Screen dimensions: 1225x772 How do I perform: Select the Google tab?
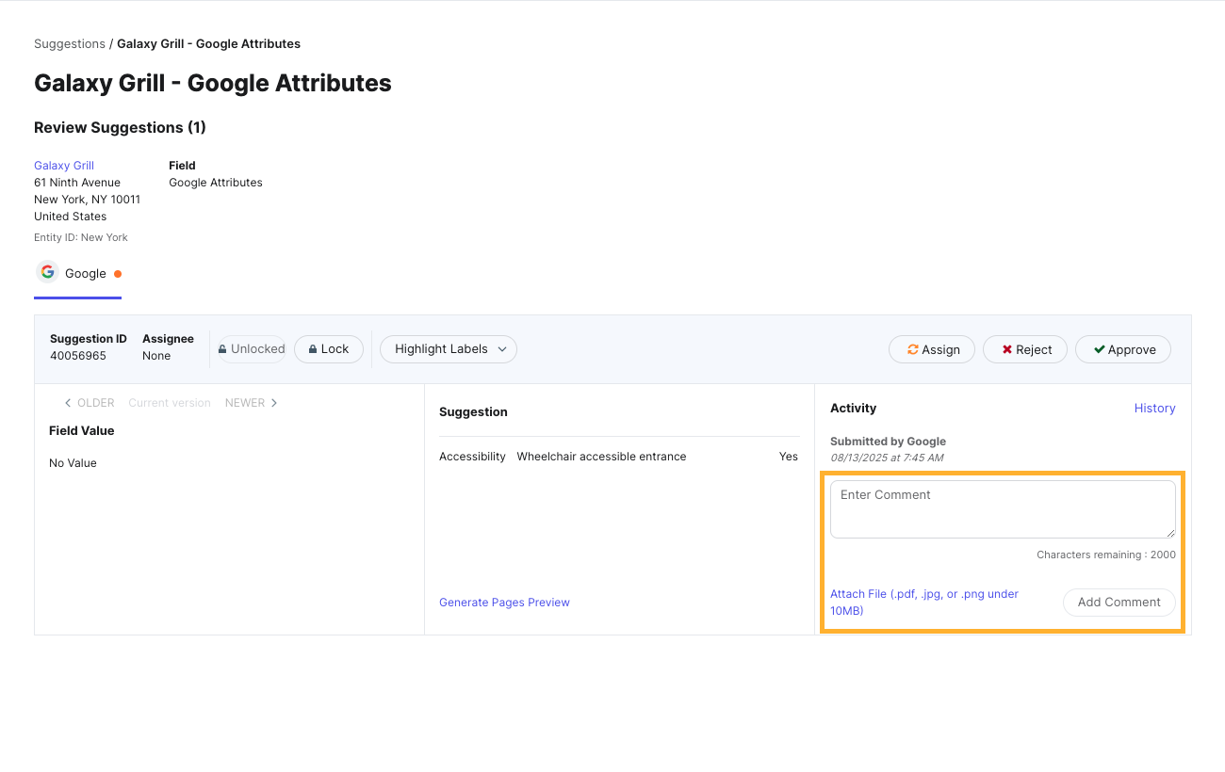78,274
